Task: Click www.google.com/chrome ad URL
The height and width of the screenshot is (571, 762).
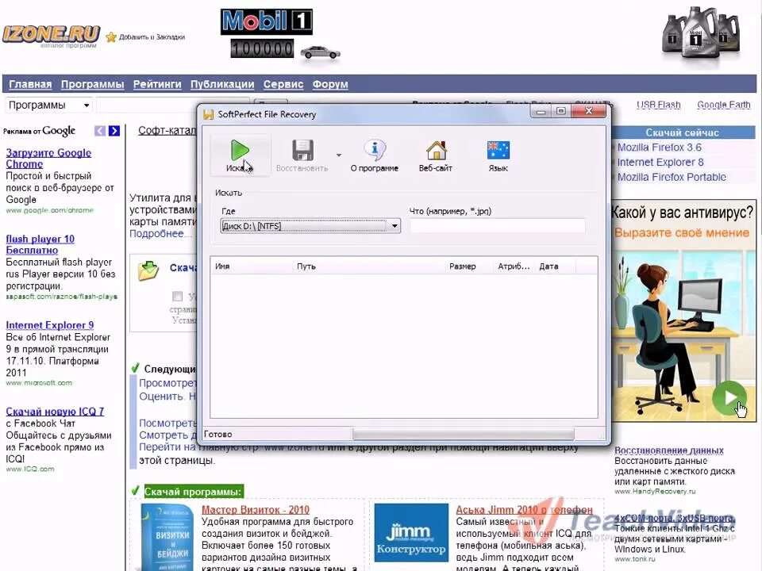Action: tap(49, 210)
